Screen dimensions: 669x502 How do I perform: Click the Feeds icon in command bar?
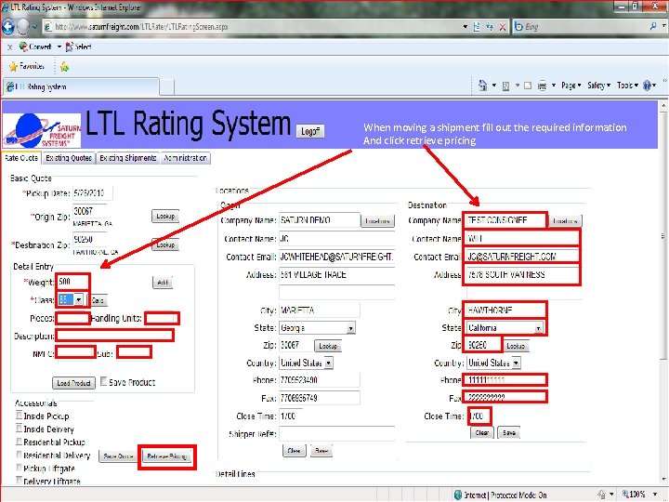(505, 86)
